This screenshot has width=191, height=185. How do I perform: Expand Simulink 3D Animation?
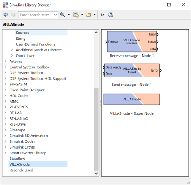coord(5,136)
